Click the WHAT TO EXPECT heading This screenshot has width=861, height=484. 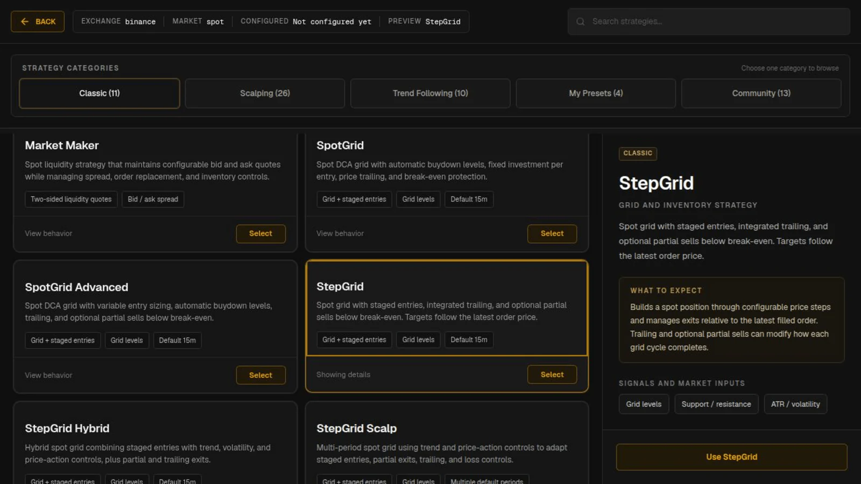click(666, 290)
